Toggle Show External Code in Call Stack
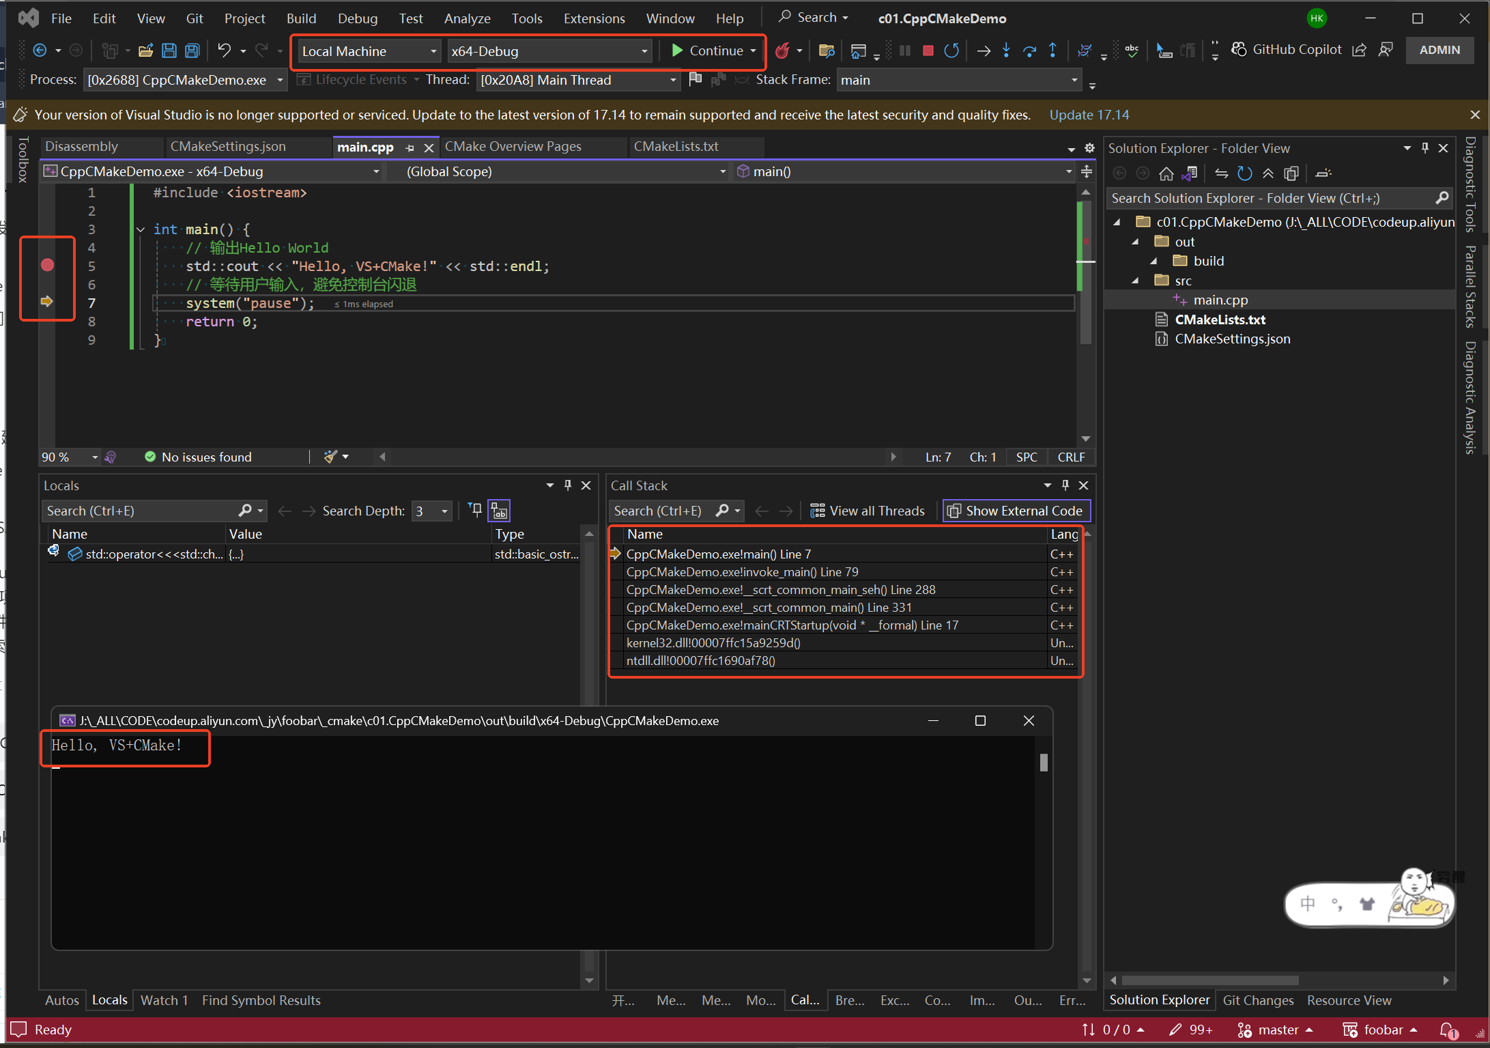The height and width of the screenshot is (1048, 1490). click(x=1016, y=511)
